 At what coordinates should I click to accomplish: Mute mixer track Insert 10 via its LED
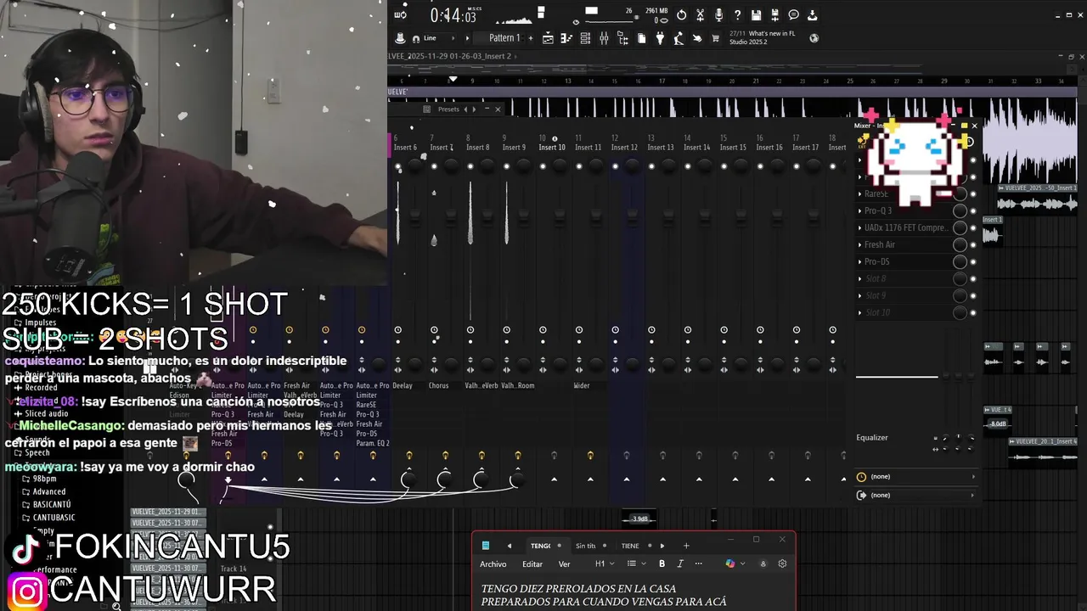coord(543,166)
